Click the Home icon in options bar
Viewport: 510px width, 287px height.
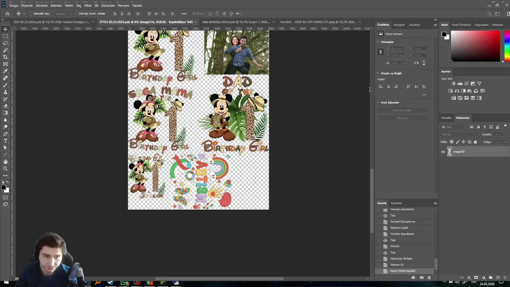click(7, 14)
